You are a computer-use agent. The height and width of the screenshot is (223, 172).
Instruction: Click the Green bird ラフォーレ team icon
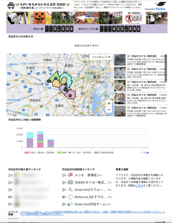click(x=71, y=189)
